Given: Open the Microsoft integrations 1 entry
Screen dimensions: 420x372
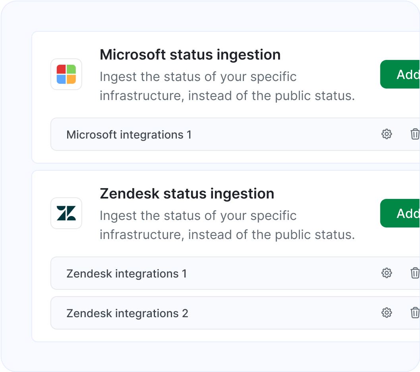Looking at the screenshot, I should point(130,134).
